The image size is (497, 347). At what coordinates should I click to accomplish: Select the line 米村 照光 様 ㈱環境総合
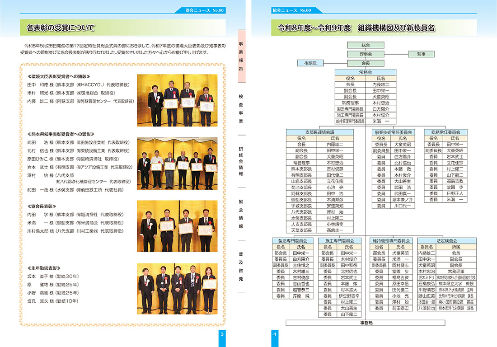pos(71,93)
